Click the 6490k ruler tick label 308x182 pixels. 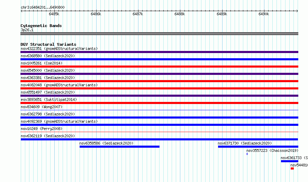pyautogui.click(x=264, y=14)
